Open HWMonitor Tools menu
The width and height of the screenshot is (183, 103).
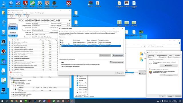point(18,75)
